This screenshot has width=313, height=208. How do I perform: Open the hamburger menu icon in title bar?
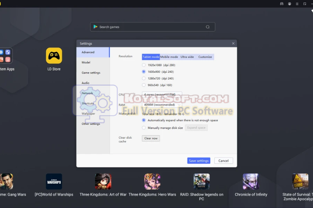(297, 4)
